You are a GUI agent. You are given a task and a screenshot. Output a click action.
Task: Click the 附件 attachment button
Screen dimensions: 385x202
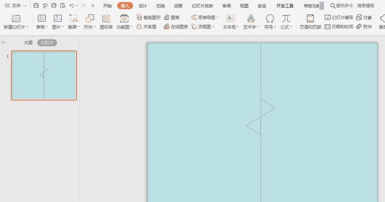(x=364, y=26)
